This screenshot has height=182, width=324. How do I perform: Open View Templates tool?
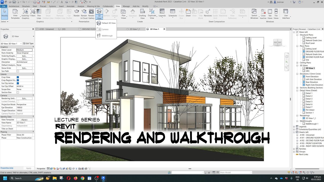coord(15,14)
